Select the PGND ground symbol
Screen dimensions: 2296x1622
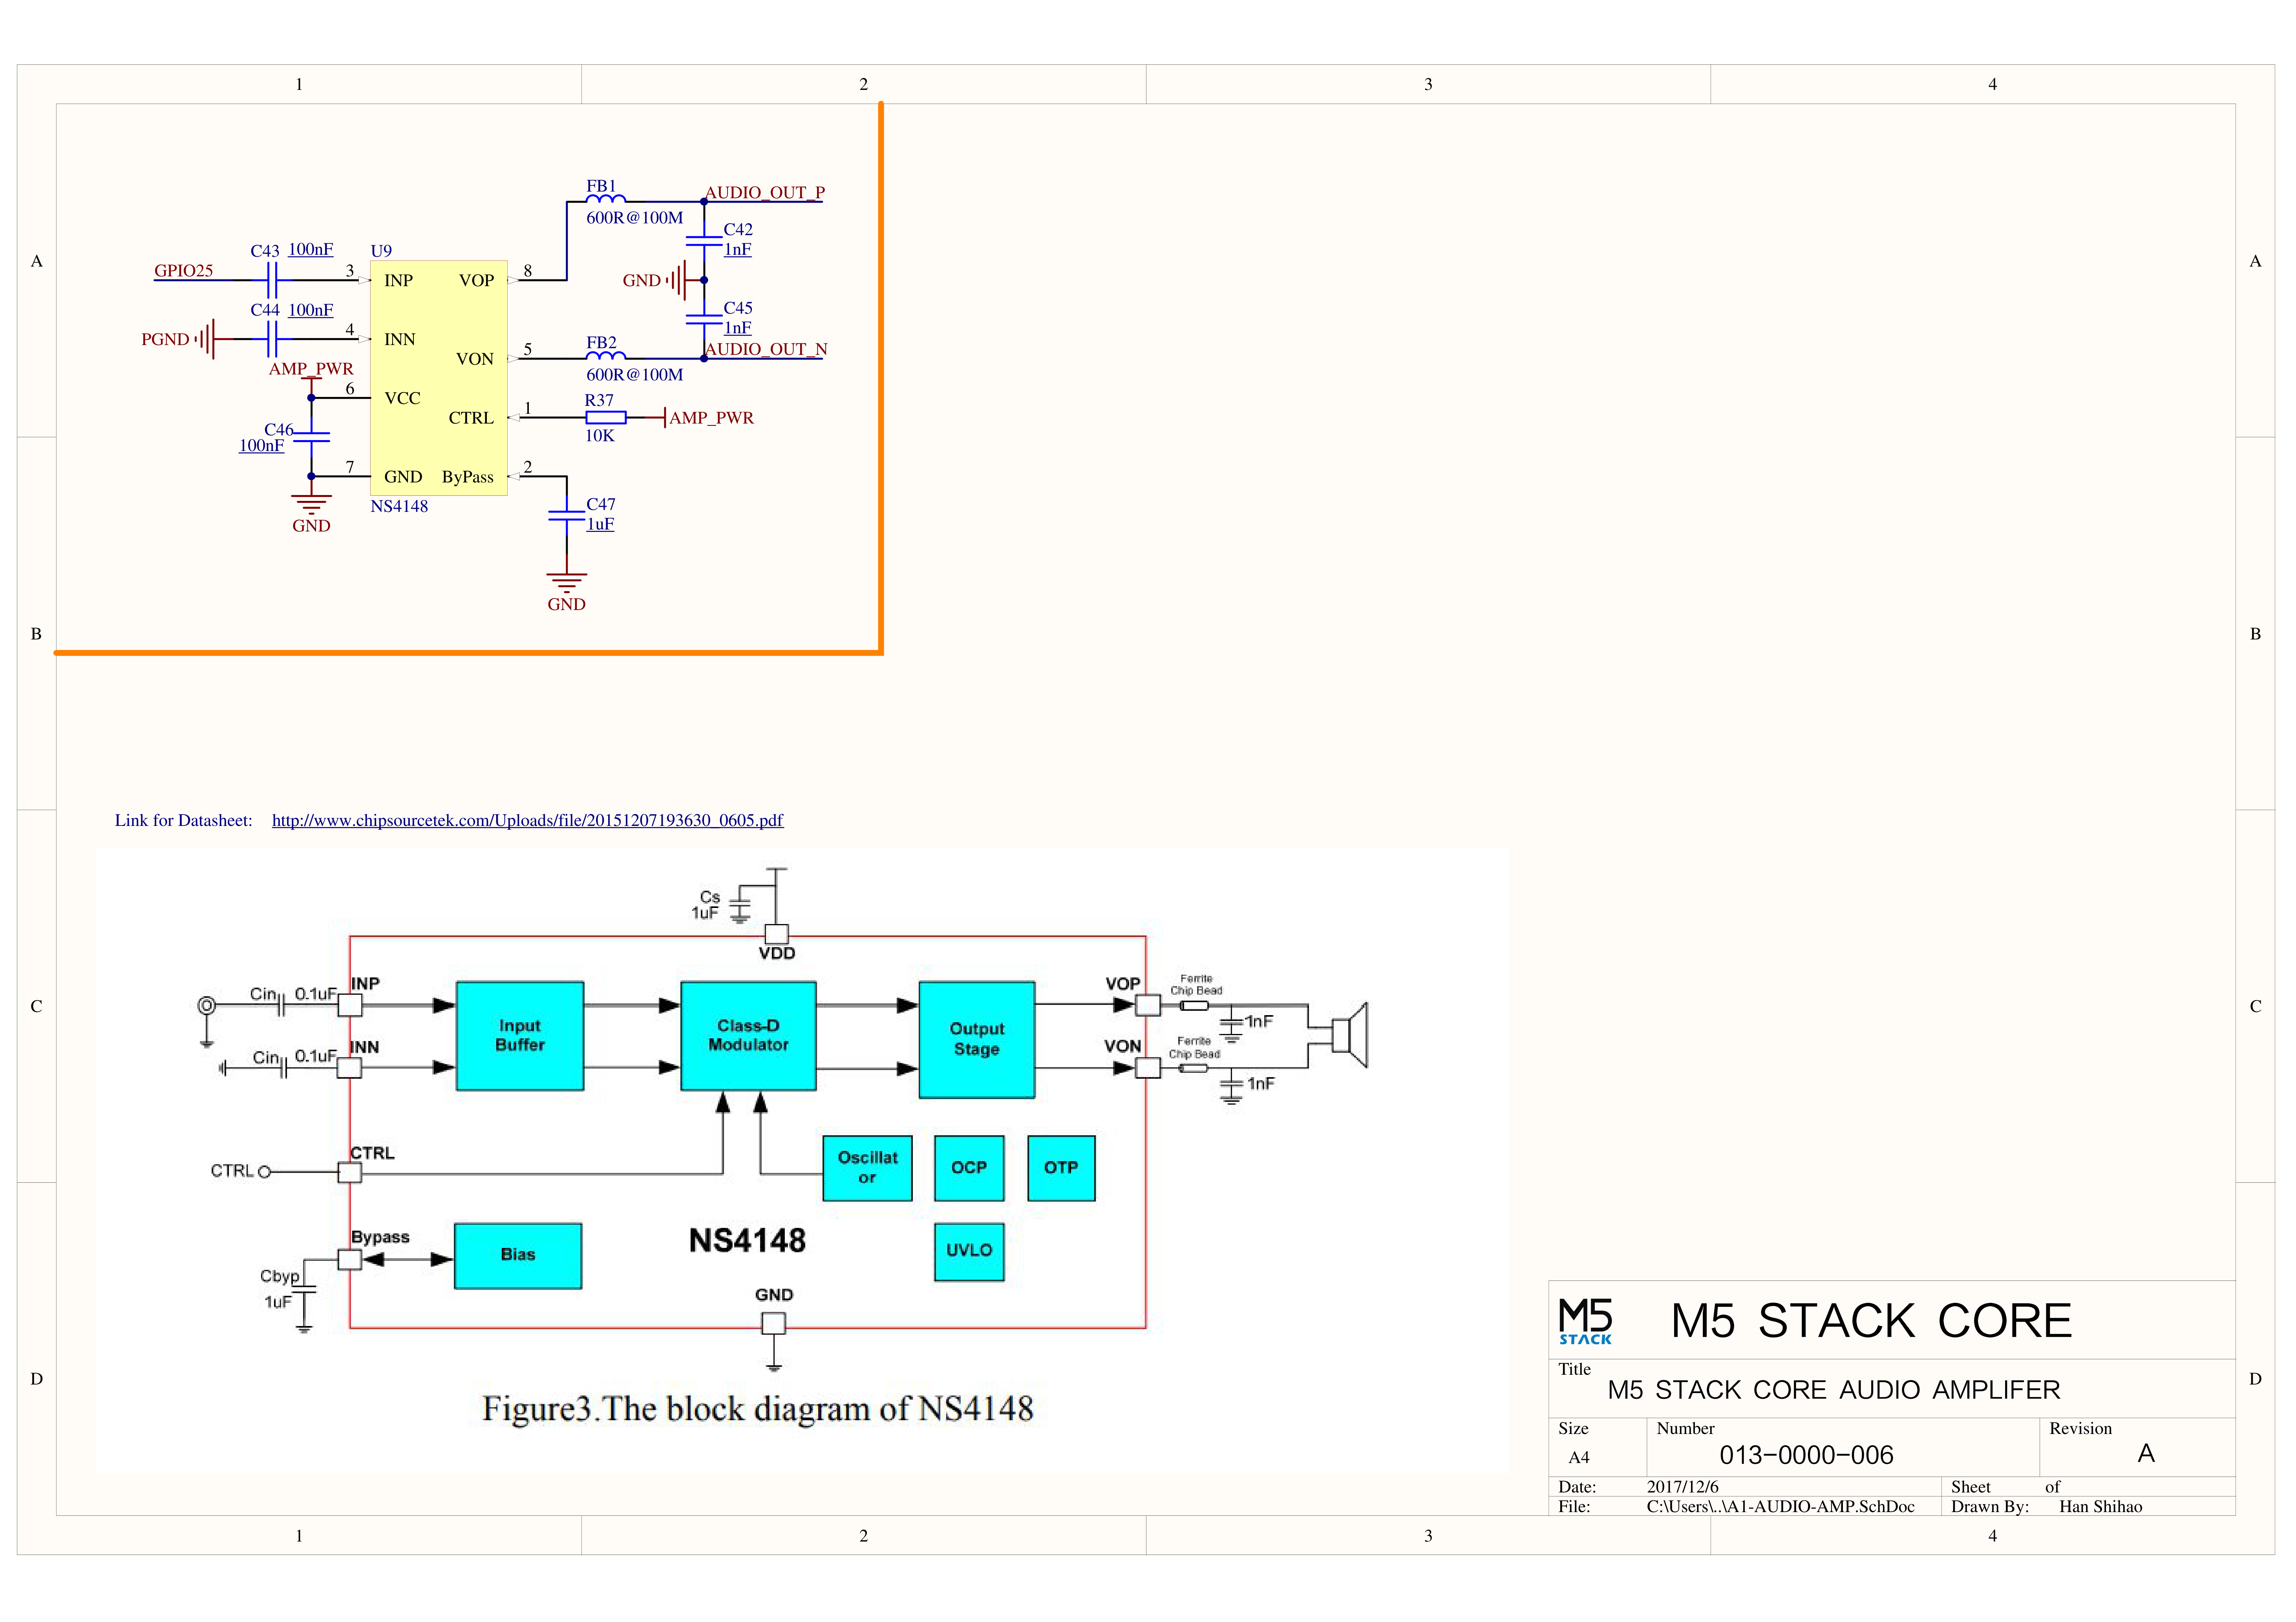[205, 339]
